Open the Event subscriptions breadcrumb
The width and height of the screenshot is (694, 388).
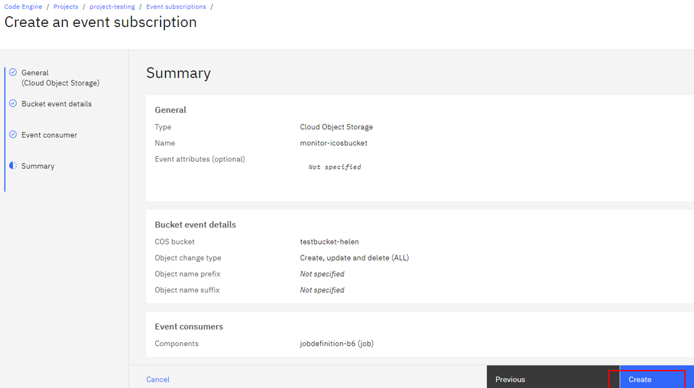coord(176,6)
